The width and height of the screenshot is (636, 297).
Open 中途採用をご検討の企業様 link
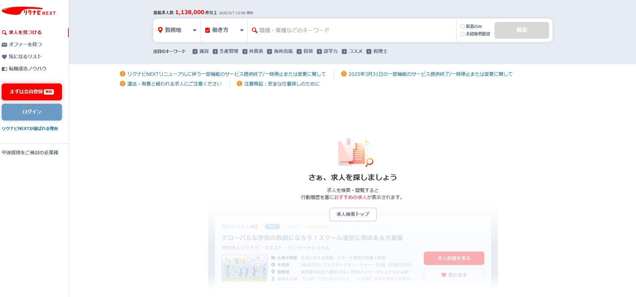pyautogui.click(x=30, y=153)
